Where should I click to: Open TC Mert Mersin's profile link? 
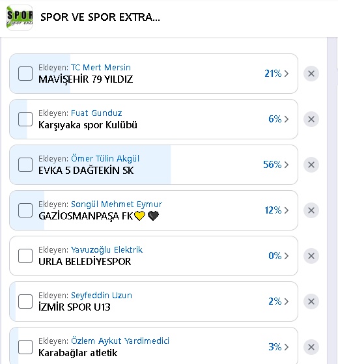tap(101, 67)
